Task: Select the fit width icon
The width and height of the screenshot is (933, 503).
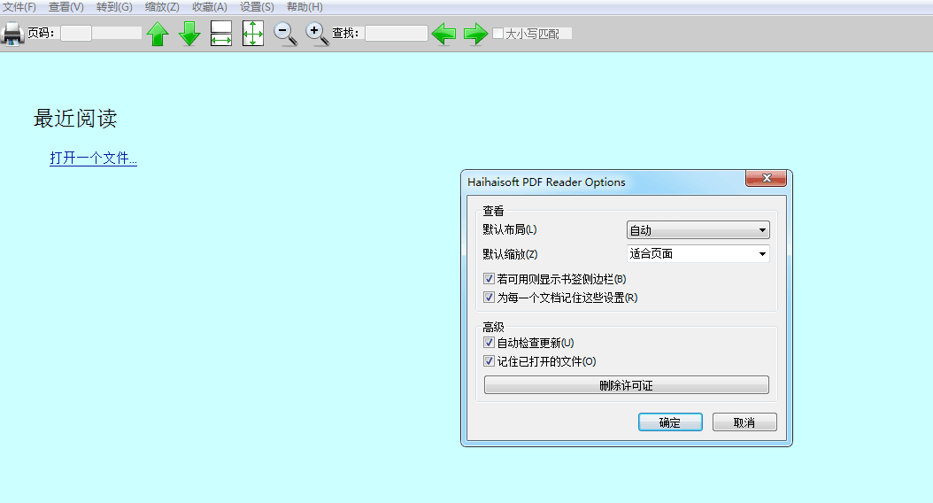Action: tap(221, 34)
